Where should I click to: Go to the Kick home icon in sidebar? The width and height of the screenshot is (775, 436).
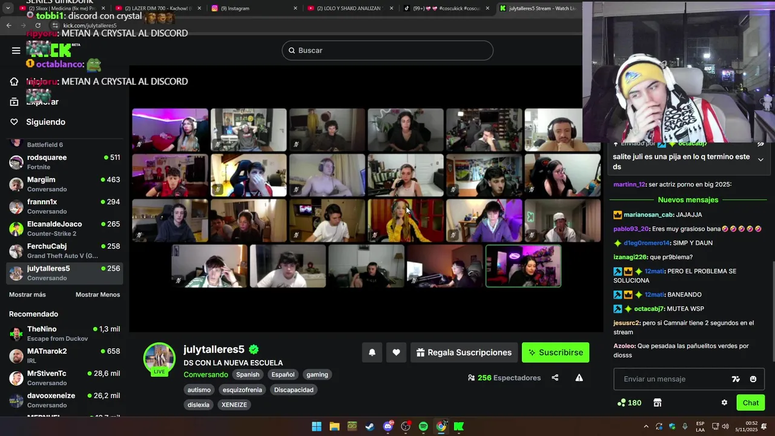[15, 82]
